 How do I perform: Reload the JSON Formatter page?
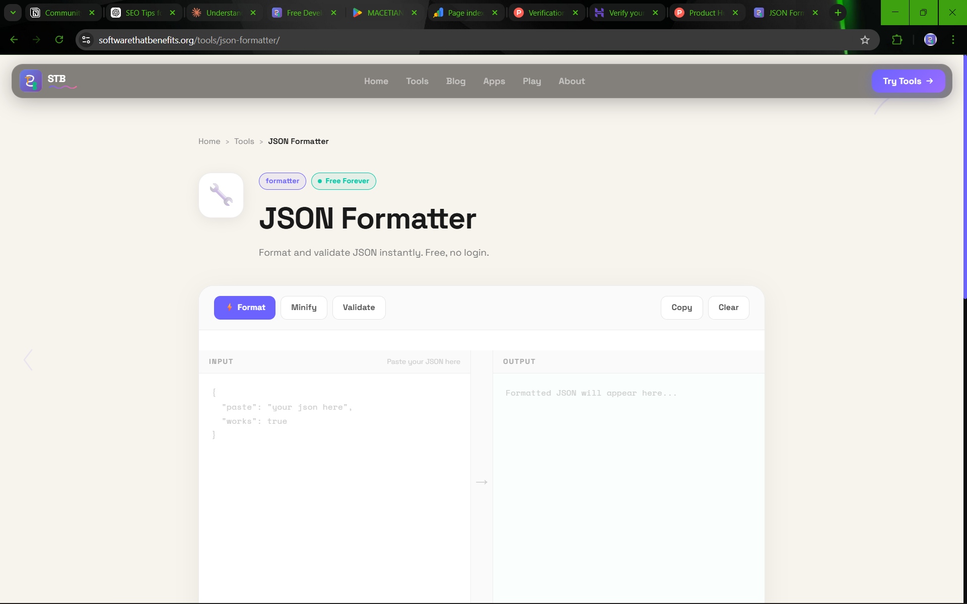coord(59,40)
